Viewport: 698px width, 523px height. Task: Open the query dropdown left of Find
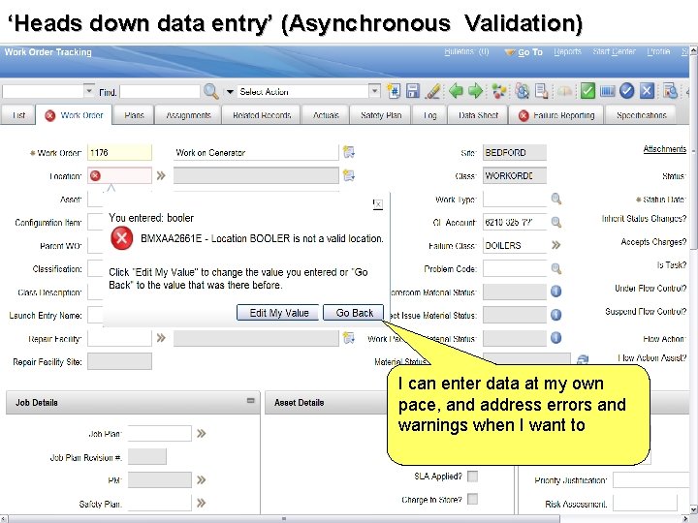(89, 91)
